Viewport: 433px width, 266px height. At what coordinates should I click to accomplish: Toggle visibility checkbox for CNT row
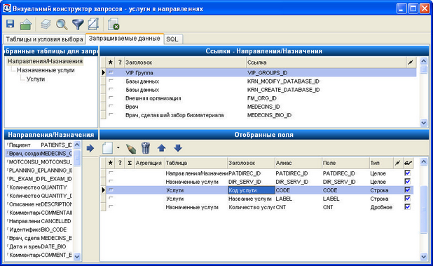[407, 207]
